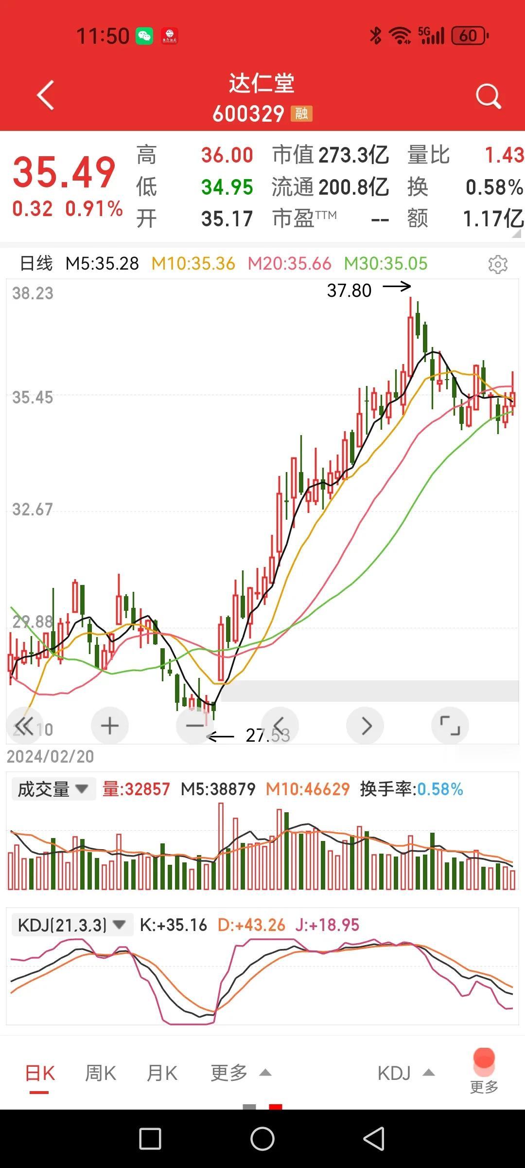This screenshot has height=1168, width=525.
Task: Tap stock code 600329
Action: point(248,114)
